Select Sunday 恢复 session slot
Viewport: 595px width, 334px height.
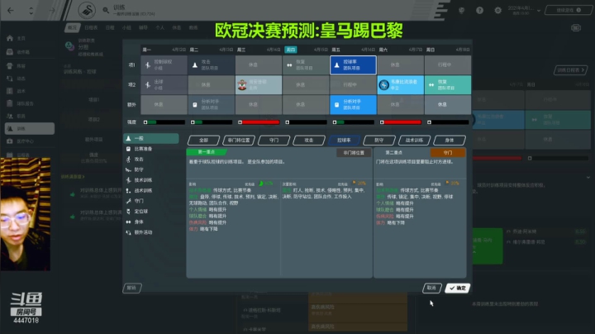click(x=448, y=84)
